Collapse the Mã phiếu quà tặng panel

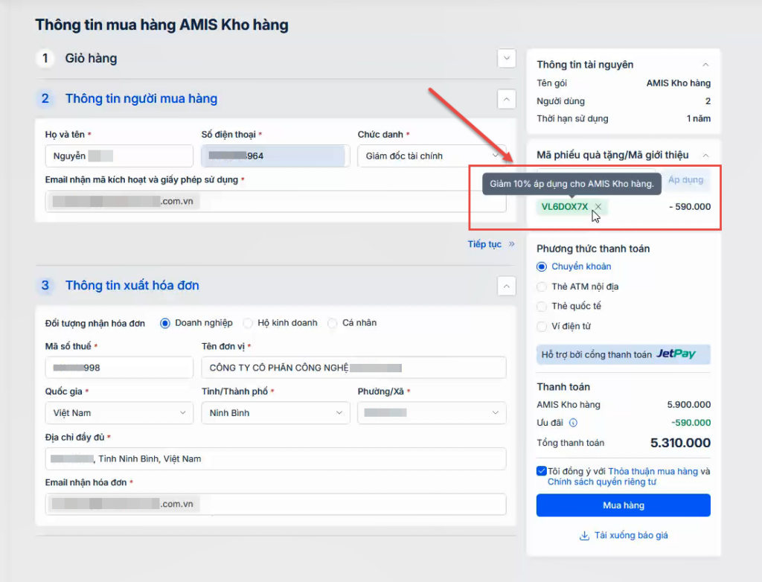pyautogui.click(x=705, y=156)
